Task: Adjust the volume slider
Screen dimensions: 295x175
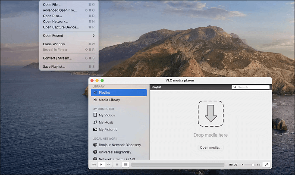Action: click(252, 165)
